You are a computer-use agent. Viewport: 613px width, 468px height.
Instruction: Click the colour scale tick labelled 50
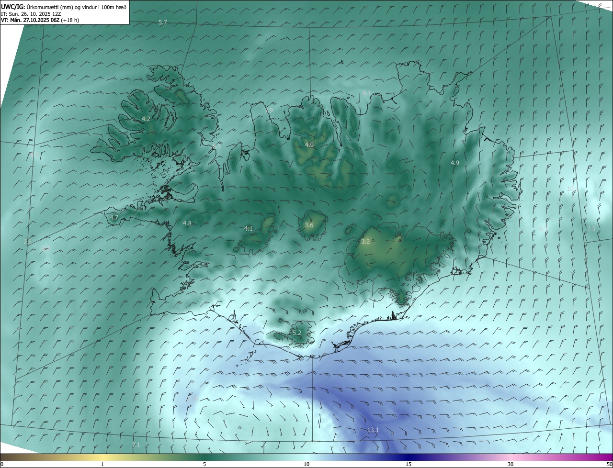[x=609, y=464]
